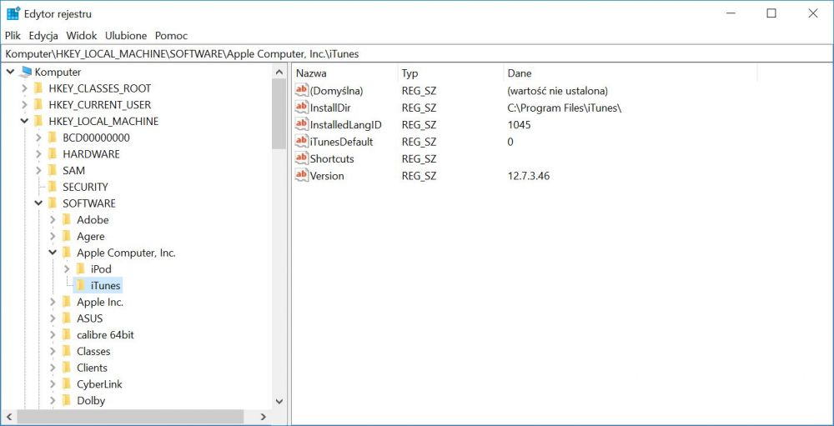Click the registry path address bar
Image resolution: width=834 pixels, height=426 pixels.
(x=417, y=53)
